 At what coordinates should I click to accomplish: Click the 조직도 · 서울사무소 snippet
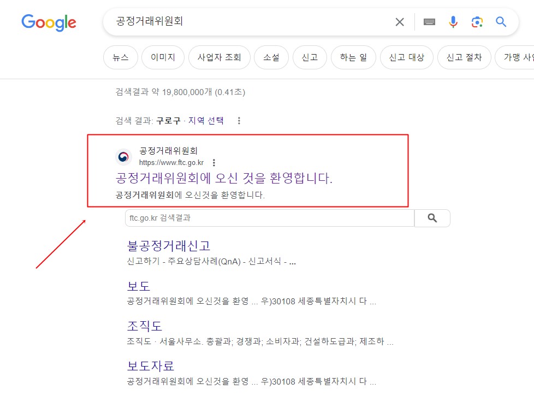[260, 341]
